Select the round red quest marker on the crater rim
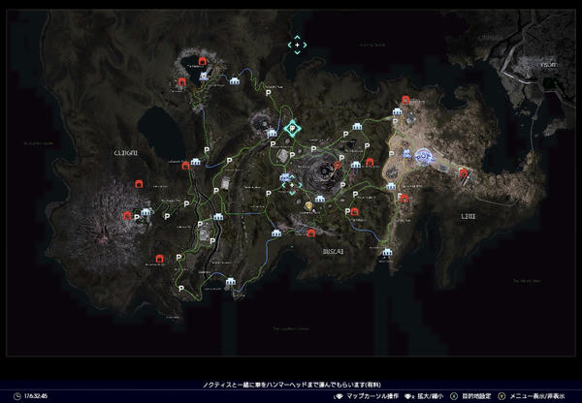This screenshot has height=403, width=582. click(338, 165)
